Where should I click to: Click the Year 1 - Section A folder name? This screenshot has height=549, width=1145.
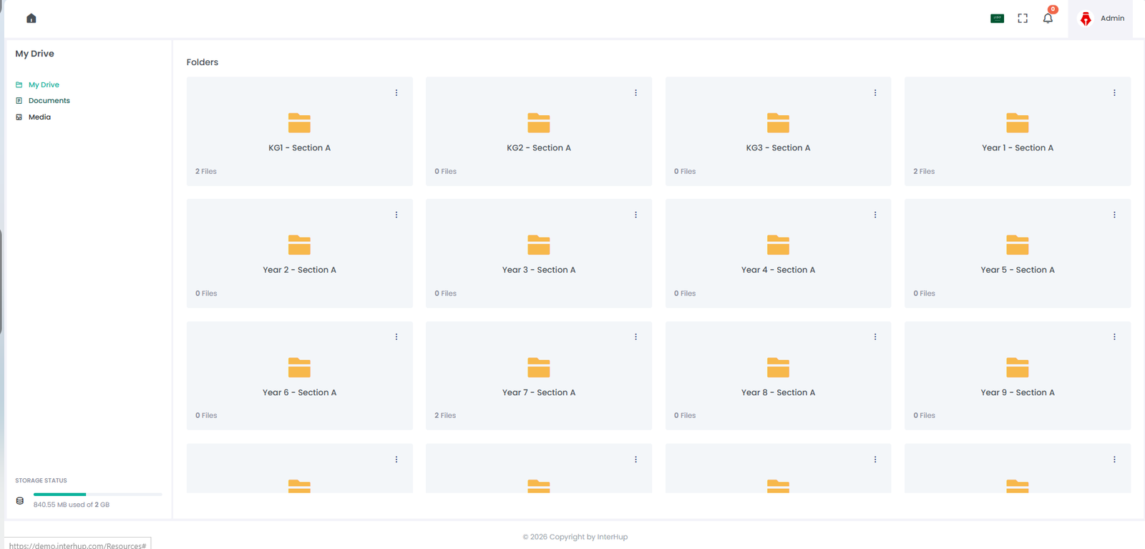(1018, 148)
